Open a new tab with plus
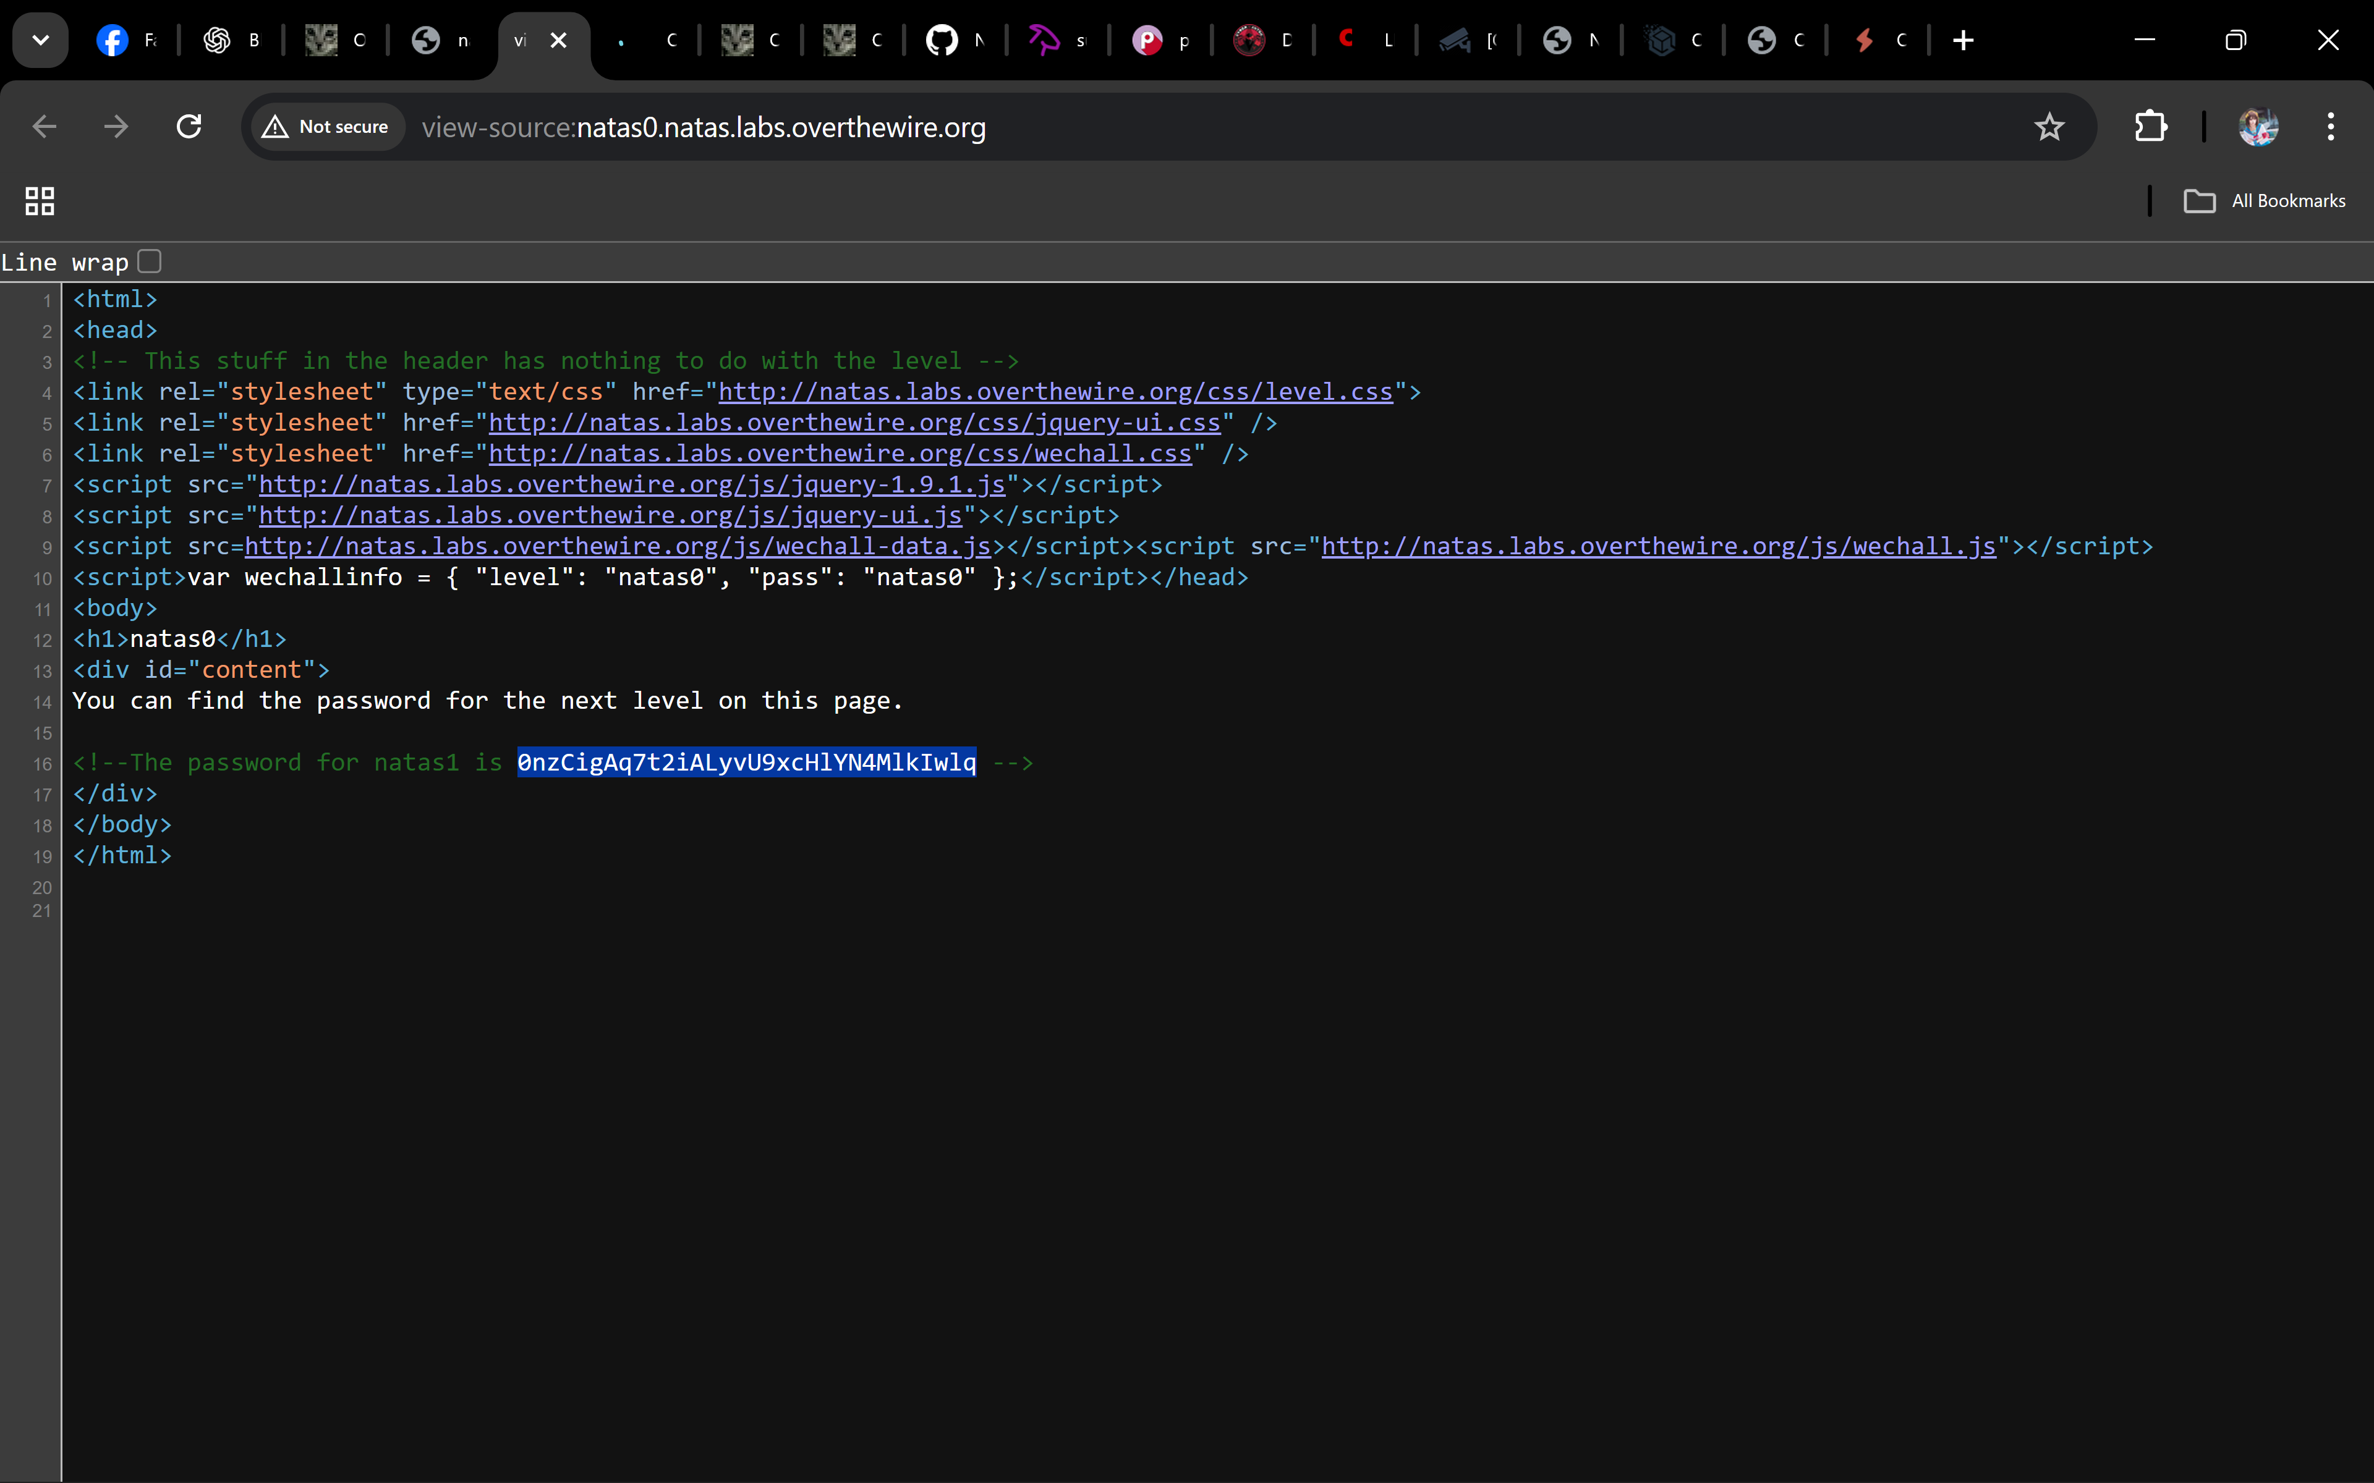This screenshot has width=2374, height=1483. [x=1963, y=40]
